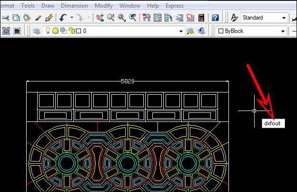Screen dimensions: 297x192
Task: Open the Tool Palettes window icon
Action: 168,18
